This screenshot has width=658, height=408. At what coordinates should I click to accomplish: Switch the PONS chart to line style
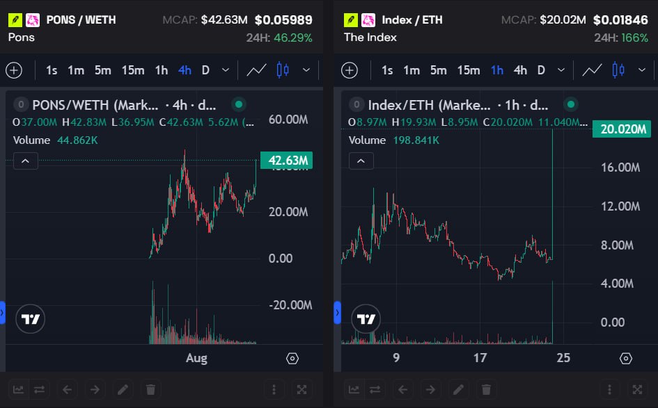coord(256,70)
